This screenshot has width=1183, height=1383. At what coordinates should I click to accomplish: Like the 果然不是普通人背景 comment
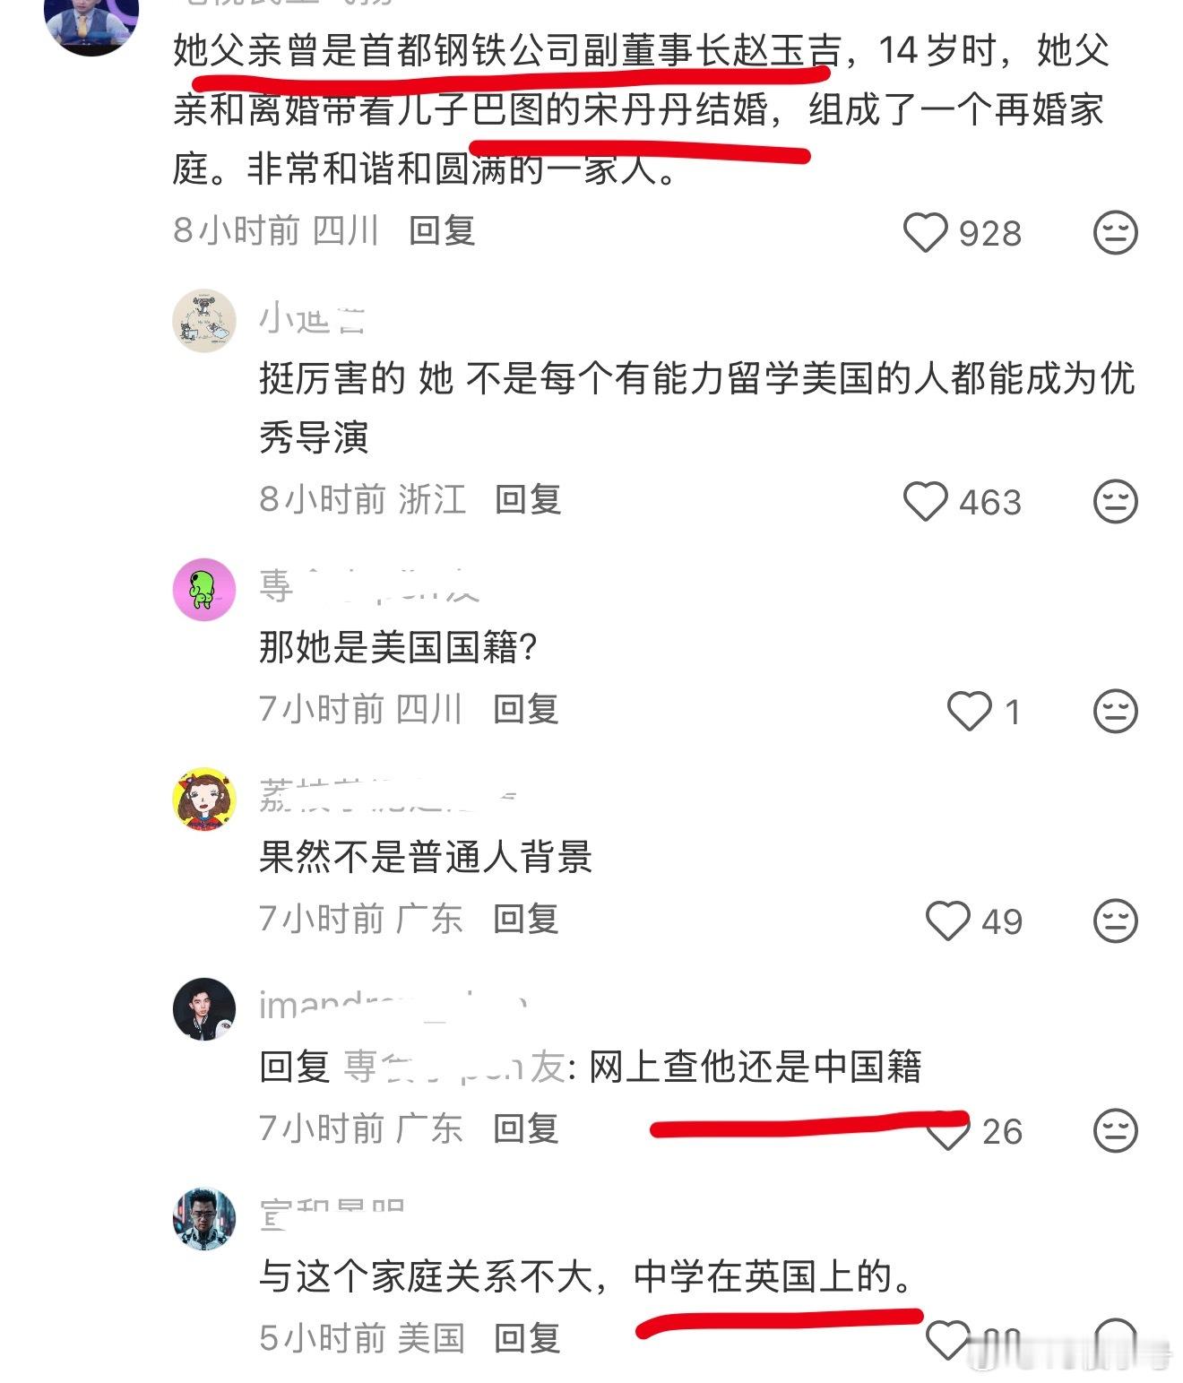pos(947,921)
